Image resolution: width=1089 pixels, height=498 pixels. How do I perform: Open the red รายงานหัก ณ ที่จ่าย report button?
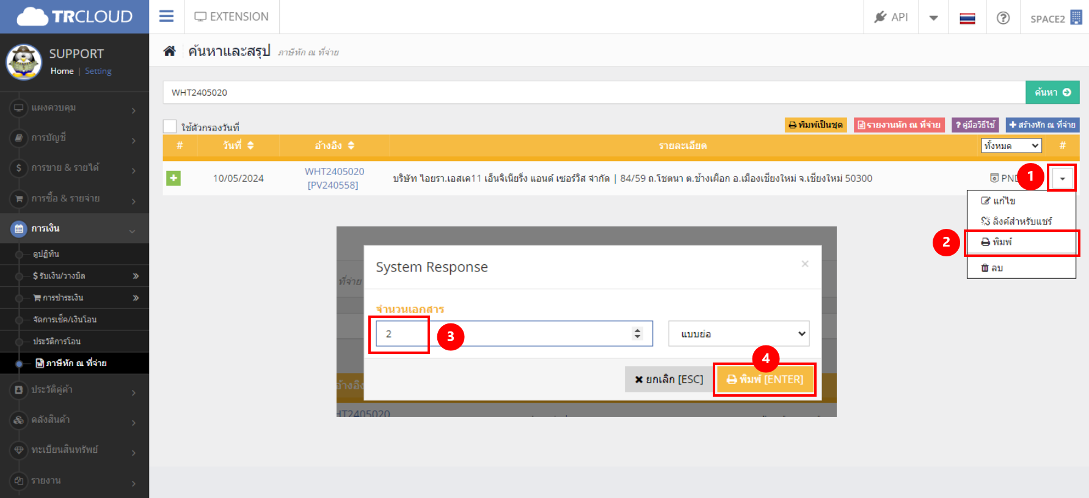coord(899,125)
